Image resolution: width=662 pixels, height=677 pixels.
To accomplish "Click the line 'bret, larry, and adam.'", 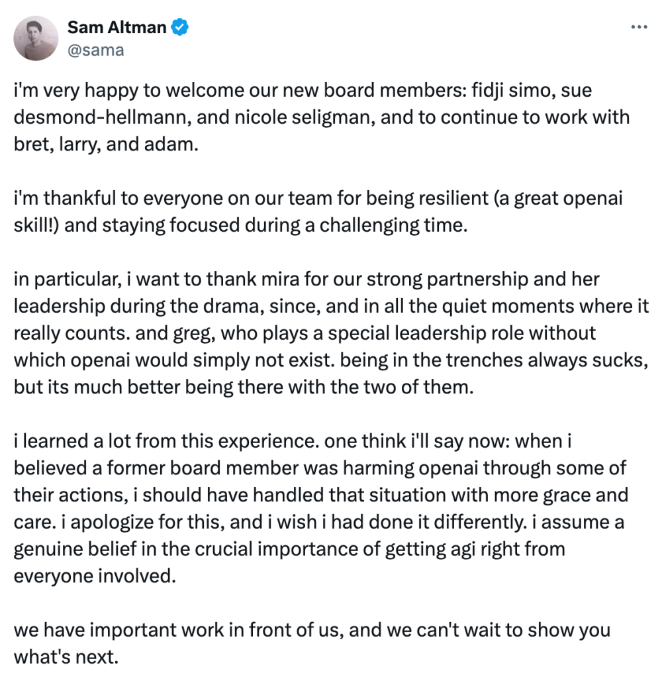I will 106,144.
